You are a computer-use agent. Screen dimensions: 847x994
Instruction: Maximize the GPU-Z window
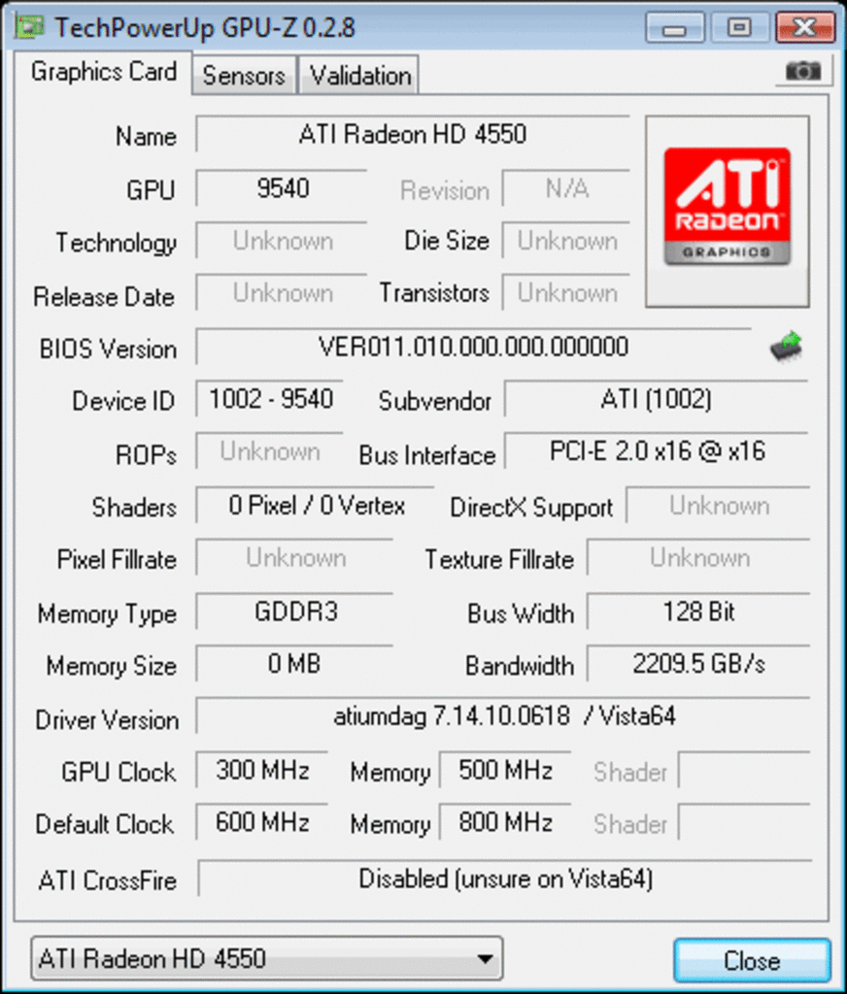pyautogui.click(x=739, y=27)
